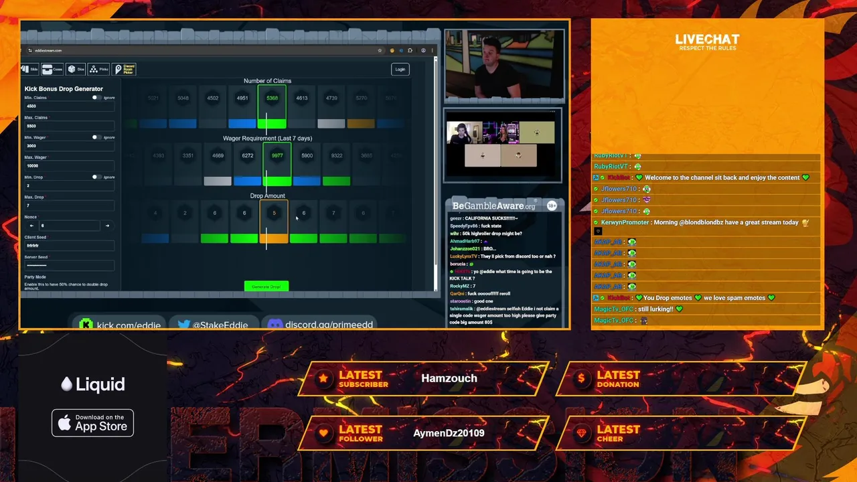Viewport: 857px width, 482px height.
Task: Edit the Max. Claims field showing 5500
Action: (x=69, y=126)
